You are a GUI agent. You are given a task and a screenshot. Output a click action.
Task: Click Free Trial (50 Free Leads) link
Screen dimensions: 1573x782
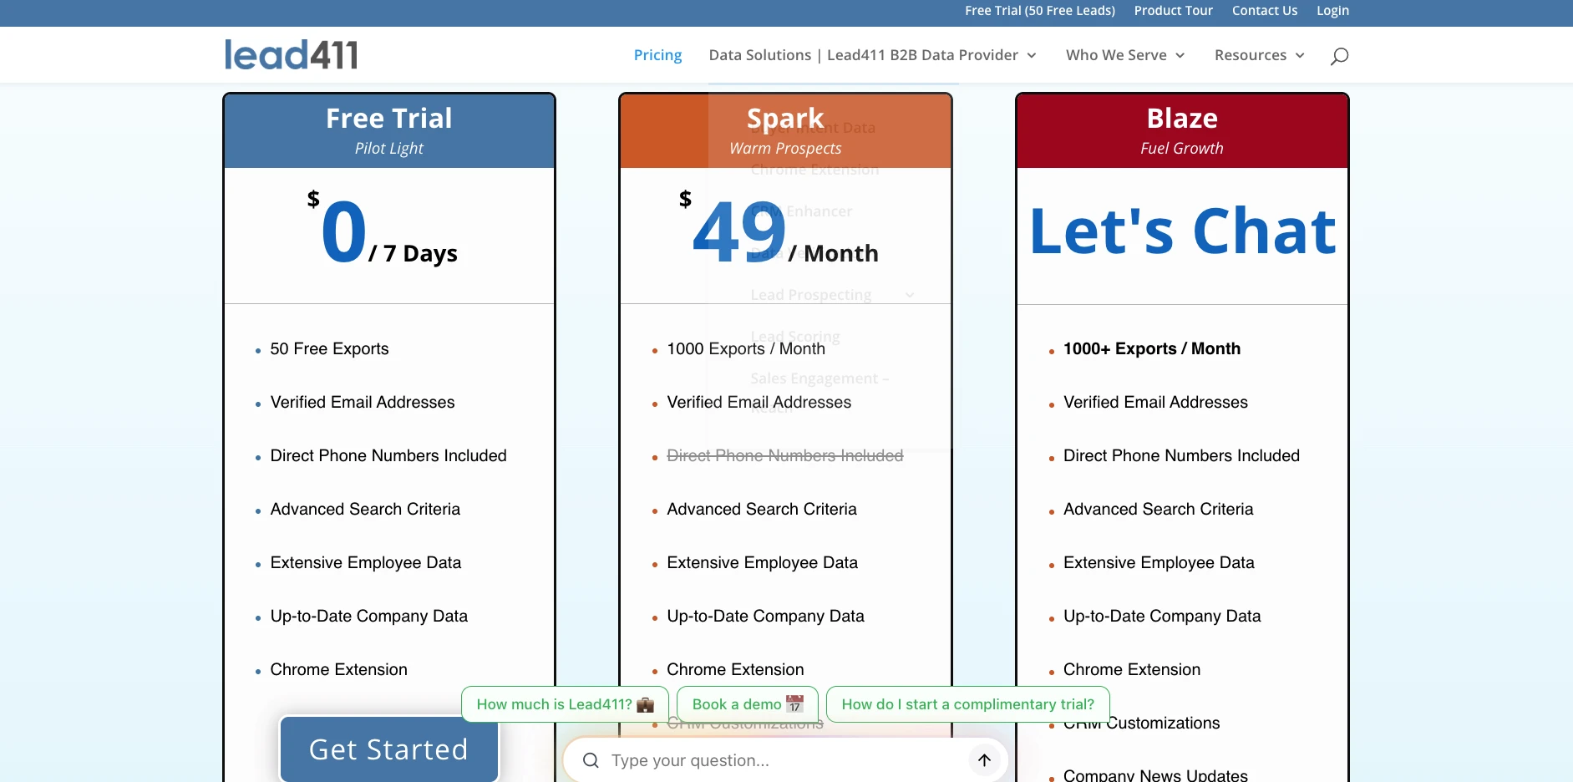click(1040, 11)
